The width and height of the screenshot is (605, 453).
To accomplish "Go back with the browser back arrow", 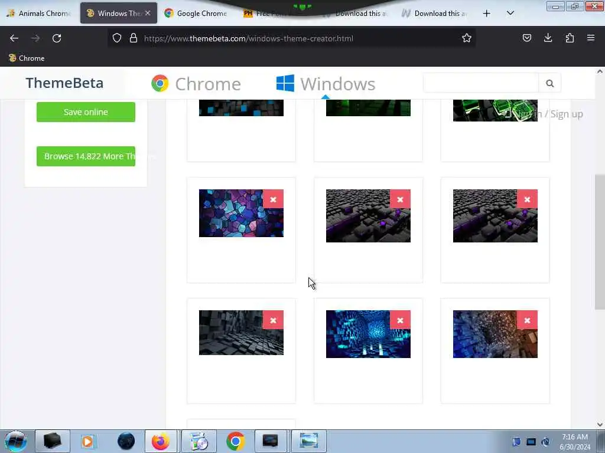I will 14,38.
